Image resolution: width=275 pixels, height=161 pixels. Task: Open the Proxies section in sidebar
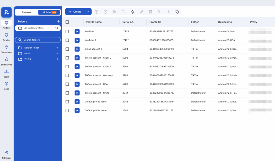(x=6, y=37)
